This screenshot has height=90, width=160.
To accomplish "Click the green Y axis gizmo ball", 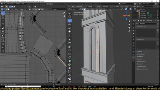I will (129, 15).
